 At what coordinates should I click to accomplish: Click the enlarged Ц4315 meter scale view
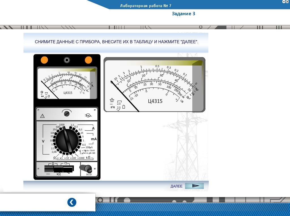pos(154,85)
